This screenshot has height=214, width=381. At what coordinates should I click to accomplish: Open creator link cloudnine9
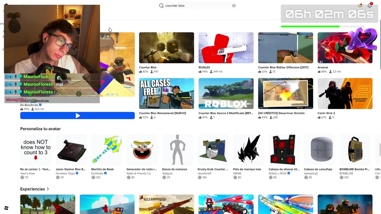(204, 173)
